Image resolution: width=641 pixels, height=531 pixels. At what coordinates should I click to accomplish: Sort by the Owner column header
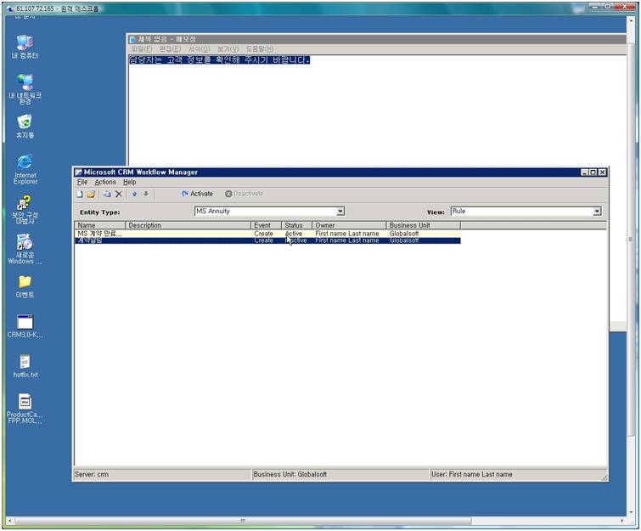coord(349,225)
